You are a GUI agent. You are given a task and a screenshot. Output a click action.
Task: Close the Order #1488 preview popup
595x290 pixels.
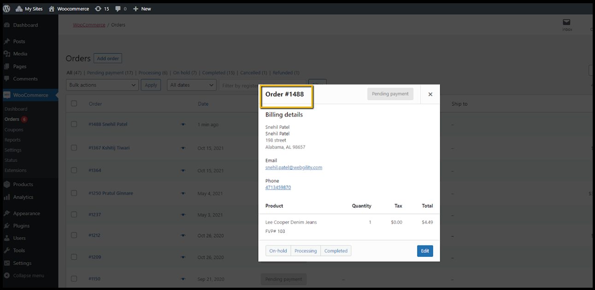pos(430,94)
